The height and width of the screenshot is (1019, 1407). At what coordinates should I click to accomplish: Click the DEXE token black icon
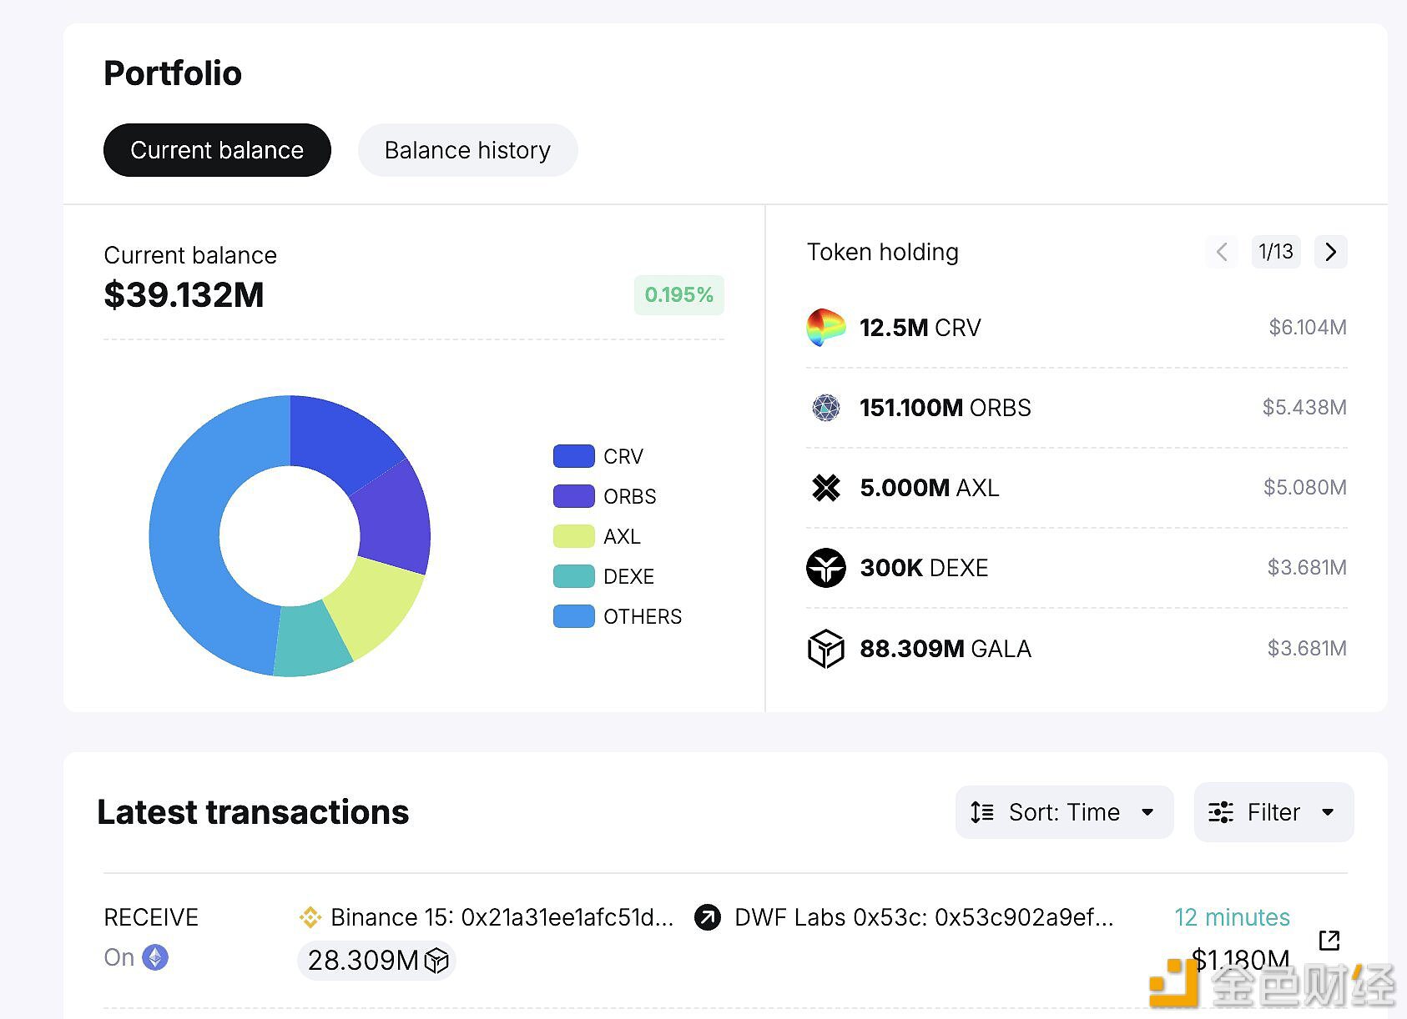coord(825,568)
